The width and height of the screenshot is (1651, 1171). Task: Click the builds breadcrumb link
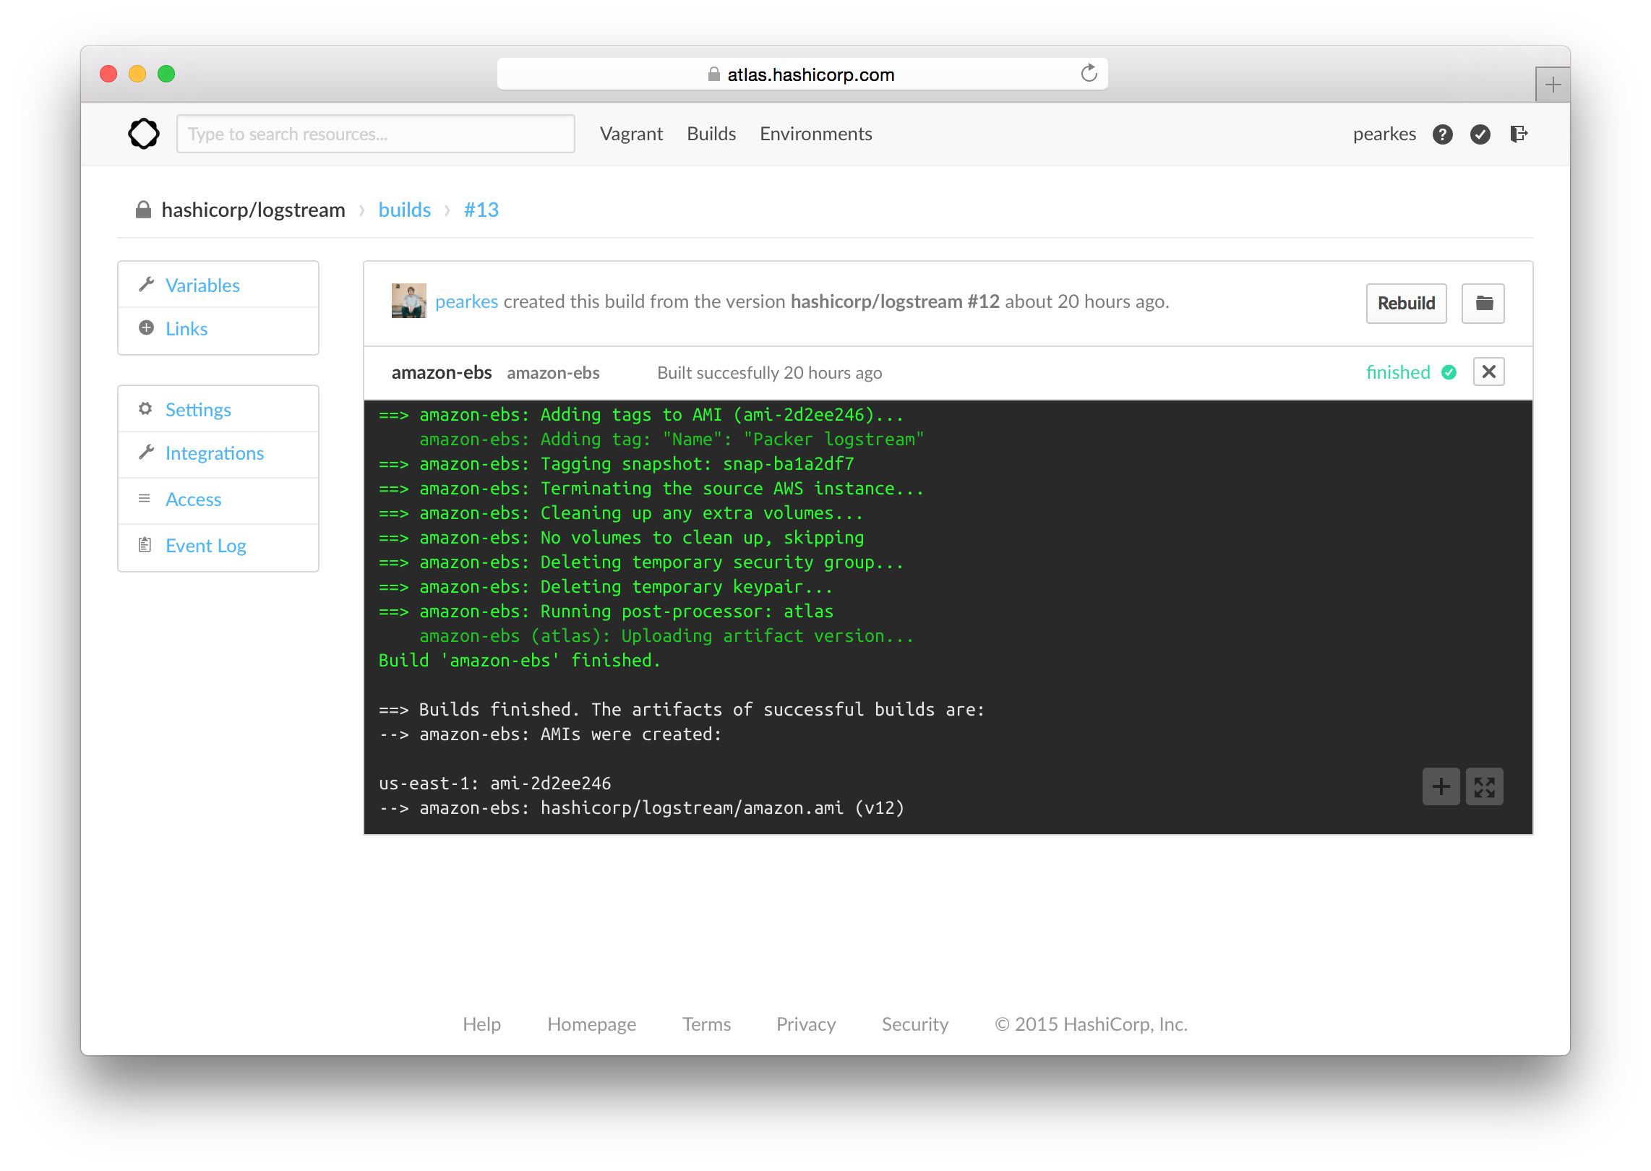click(404, 210)
